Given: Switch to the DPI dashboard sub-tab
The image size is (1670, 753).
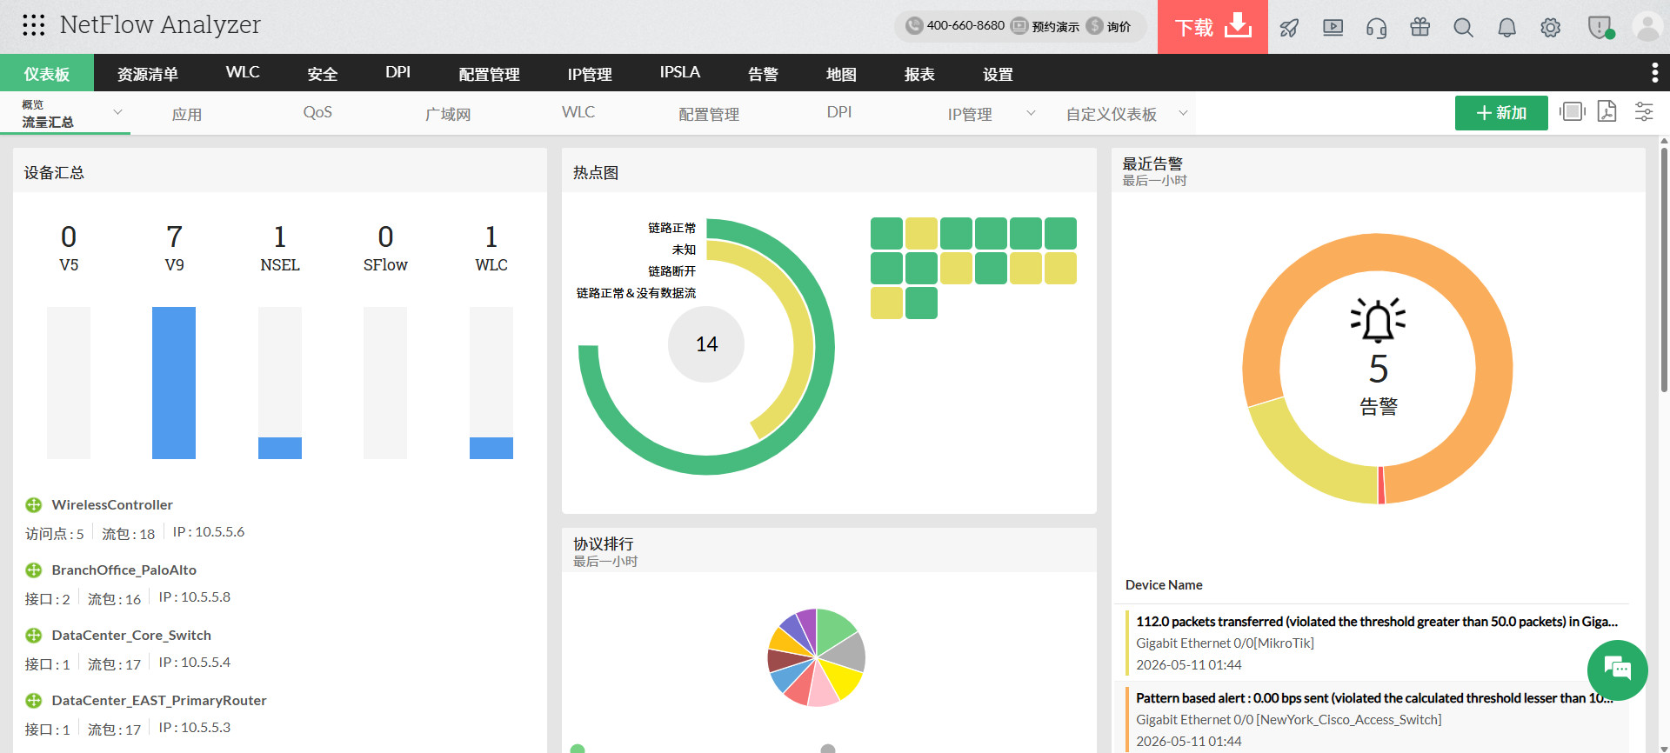Looking at the screenshot, I should tap(839, 112).
